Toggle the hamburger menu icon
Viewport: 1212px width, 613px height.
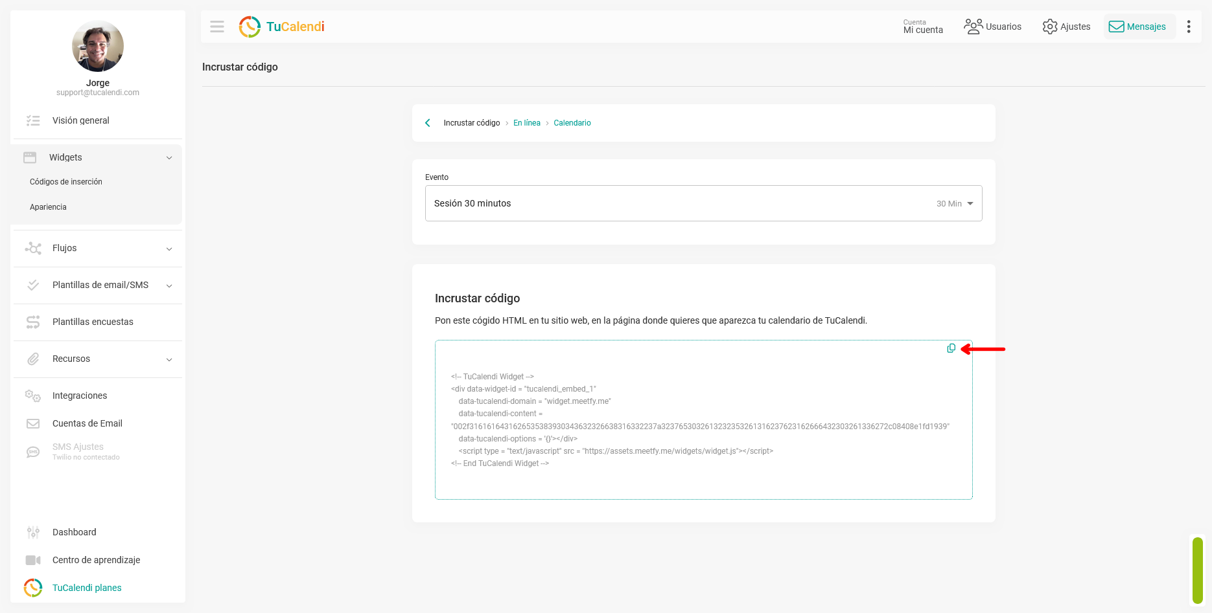(217, 27)
